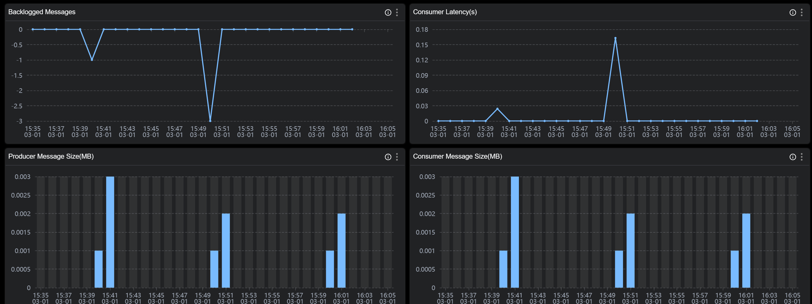Screen dimensions: 812x304
Task: Click the highest Consumer Latency peak point
Action: click(x=615, y=38)
